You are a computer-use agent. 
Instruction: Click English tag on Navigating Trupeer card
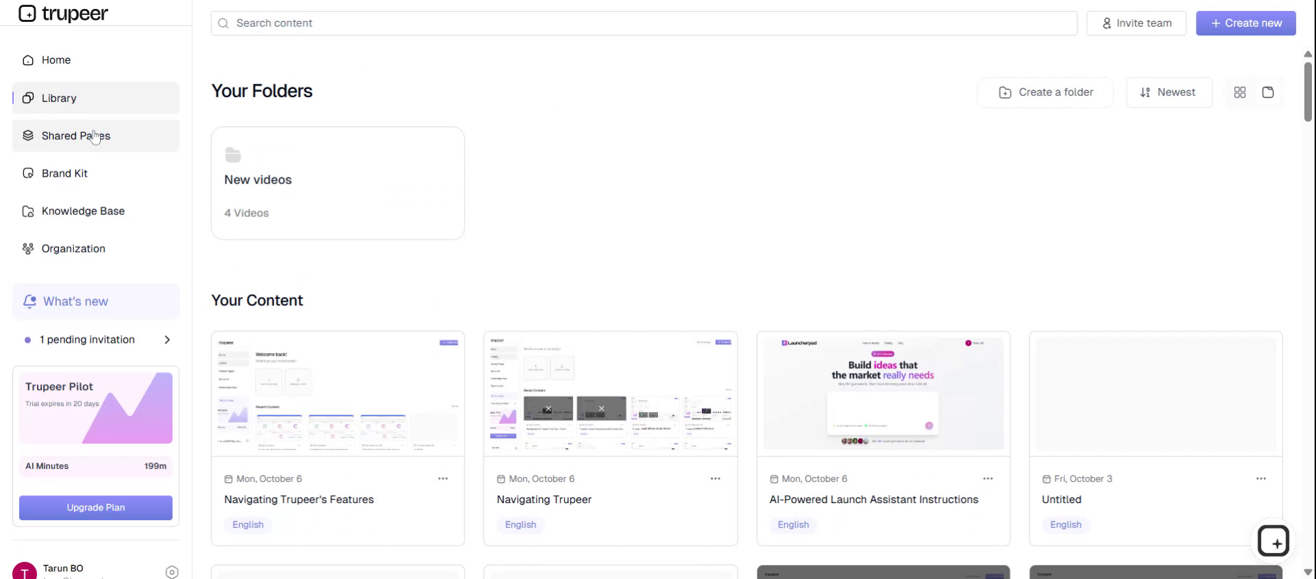tap(521, 525)
